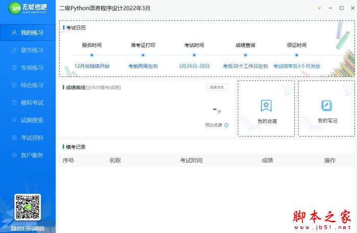This screenshot has width=357, height=233.
Task: Click the 领证时间 timeline dot
Action: point(296,55)
